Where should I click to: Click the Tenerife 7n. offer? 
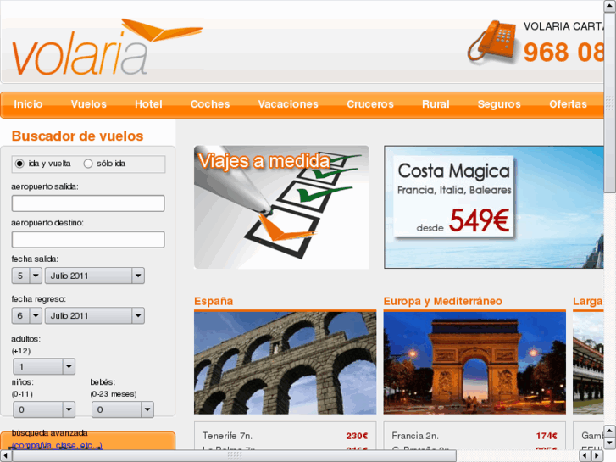[x=227, y=436]
